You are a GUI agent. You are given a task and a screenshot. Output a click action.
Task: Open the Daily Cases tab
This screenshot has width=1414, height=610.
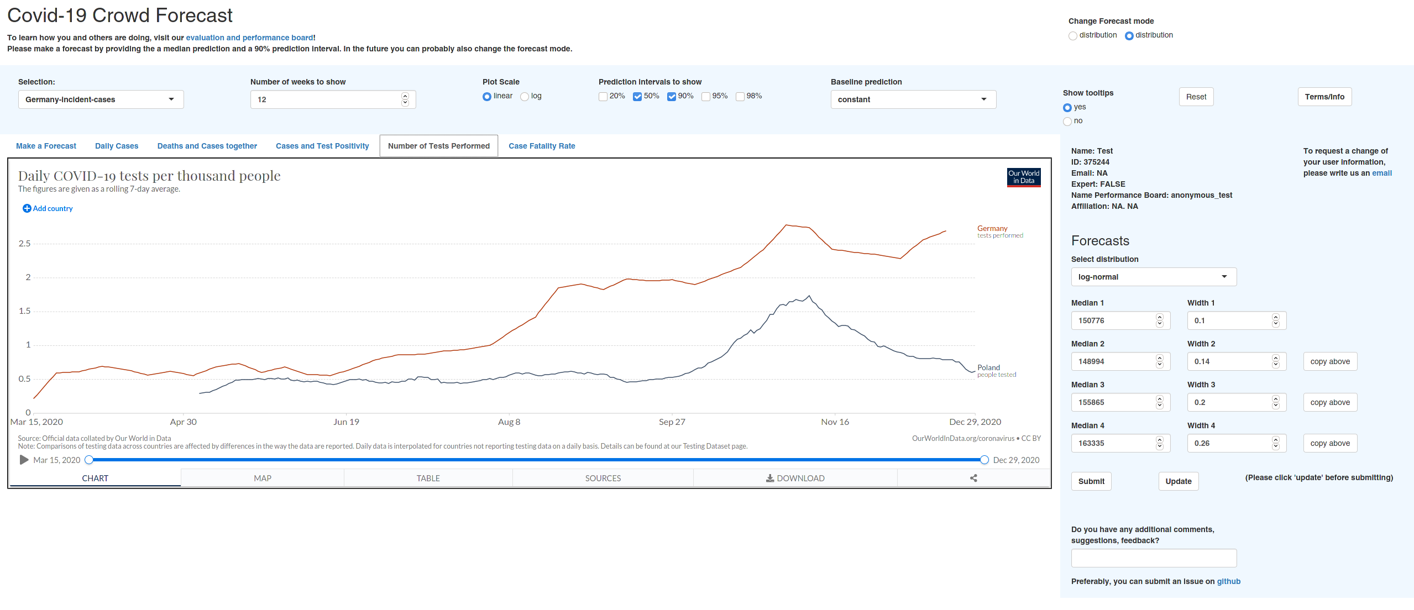117,146
